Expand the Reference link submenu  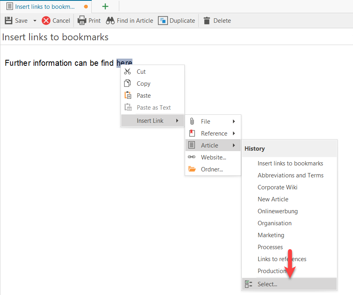tap(214, 134)
